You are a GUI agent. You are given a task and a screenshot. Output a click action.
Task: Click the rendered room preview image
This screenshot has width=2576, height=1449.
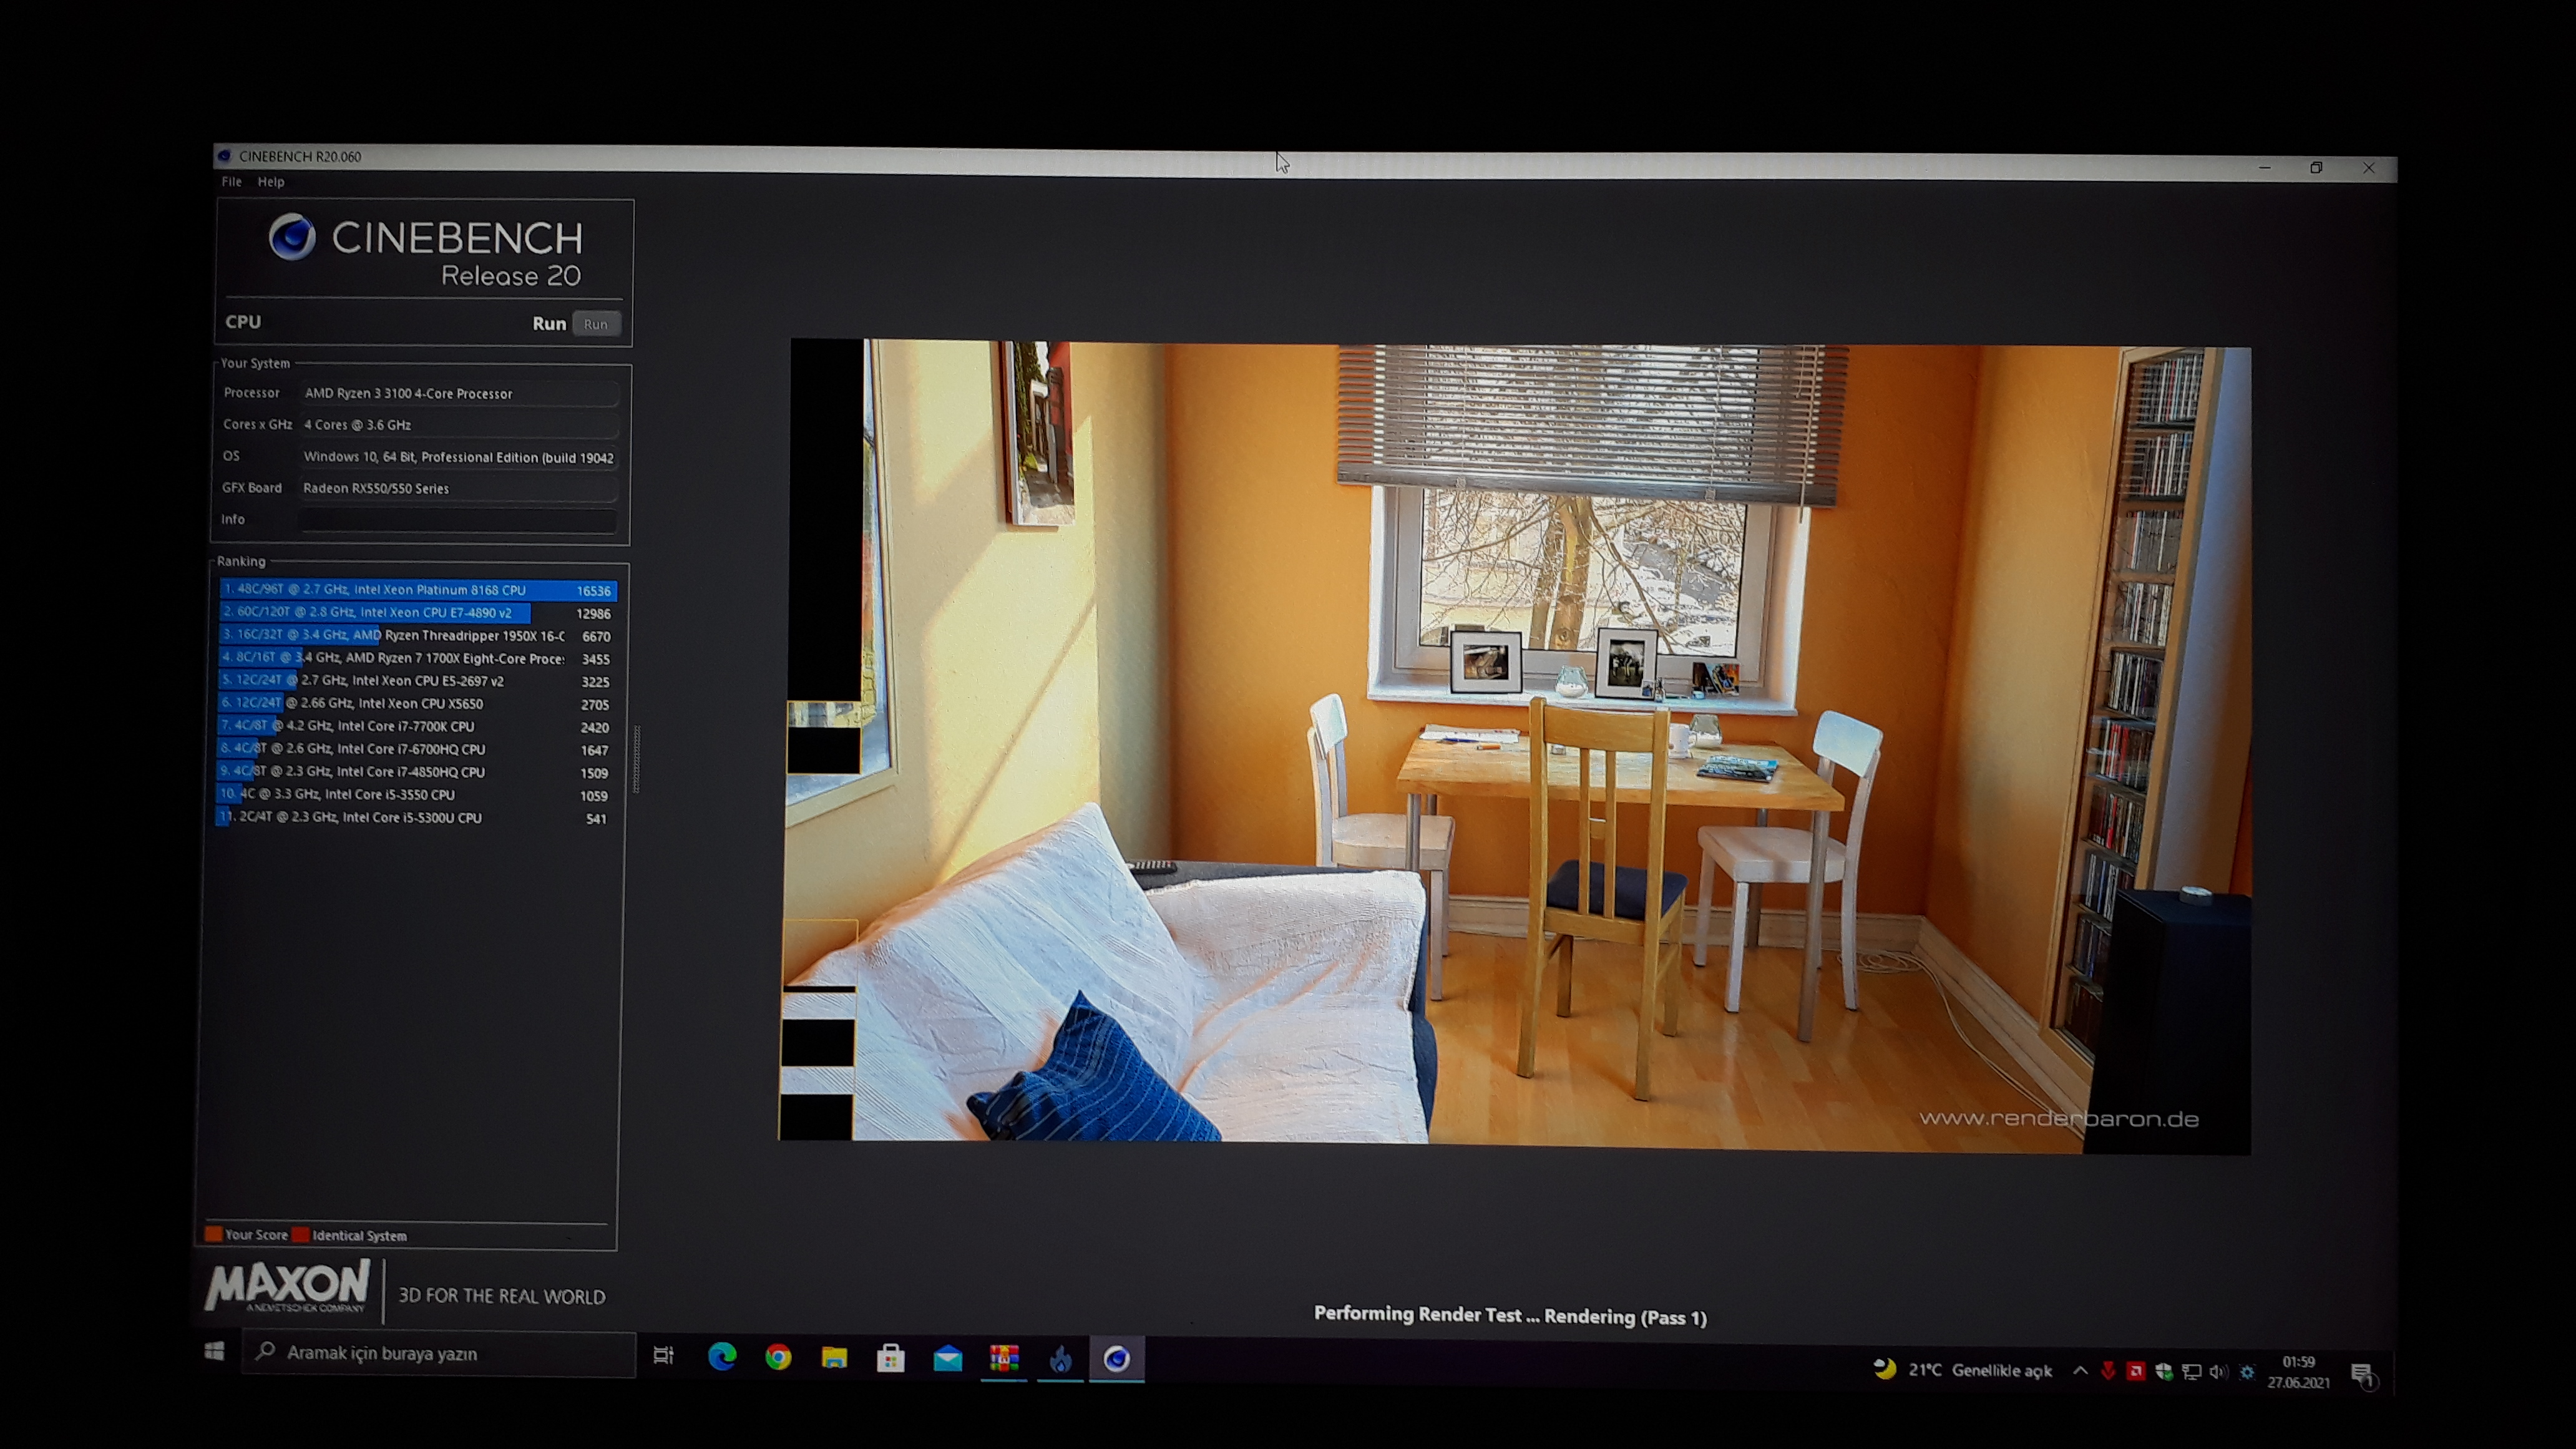pyautogui.click(x=1516, y=746)
